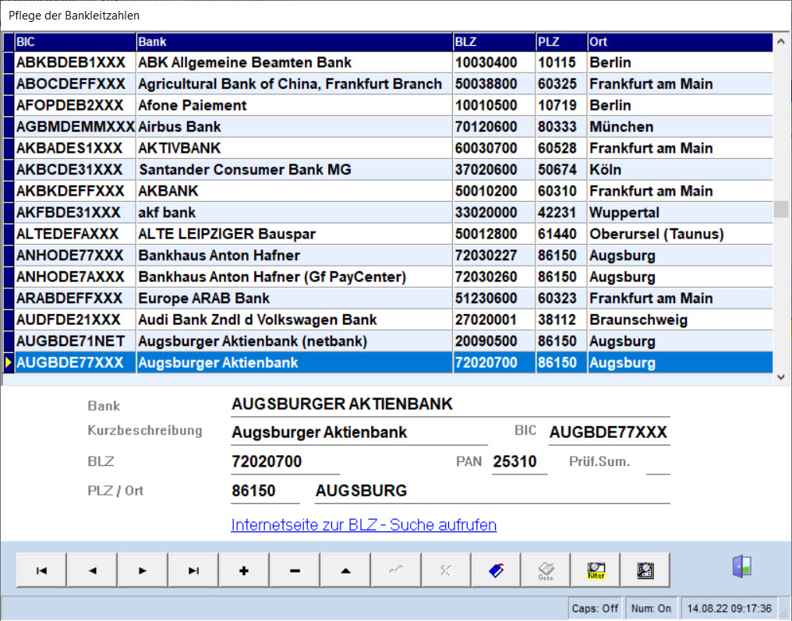Screen dimensions: 792x621
Task: Click the PAN field showing 25310
Action: (x=514, y=462)
